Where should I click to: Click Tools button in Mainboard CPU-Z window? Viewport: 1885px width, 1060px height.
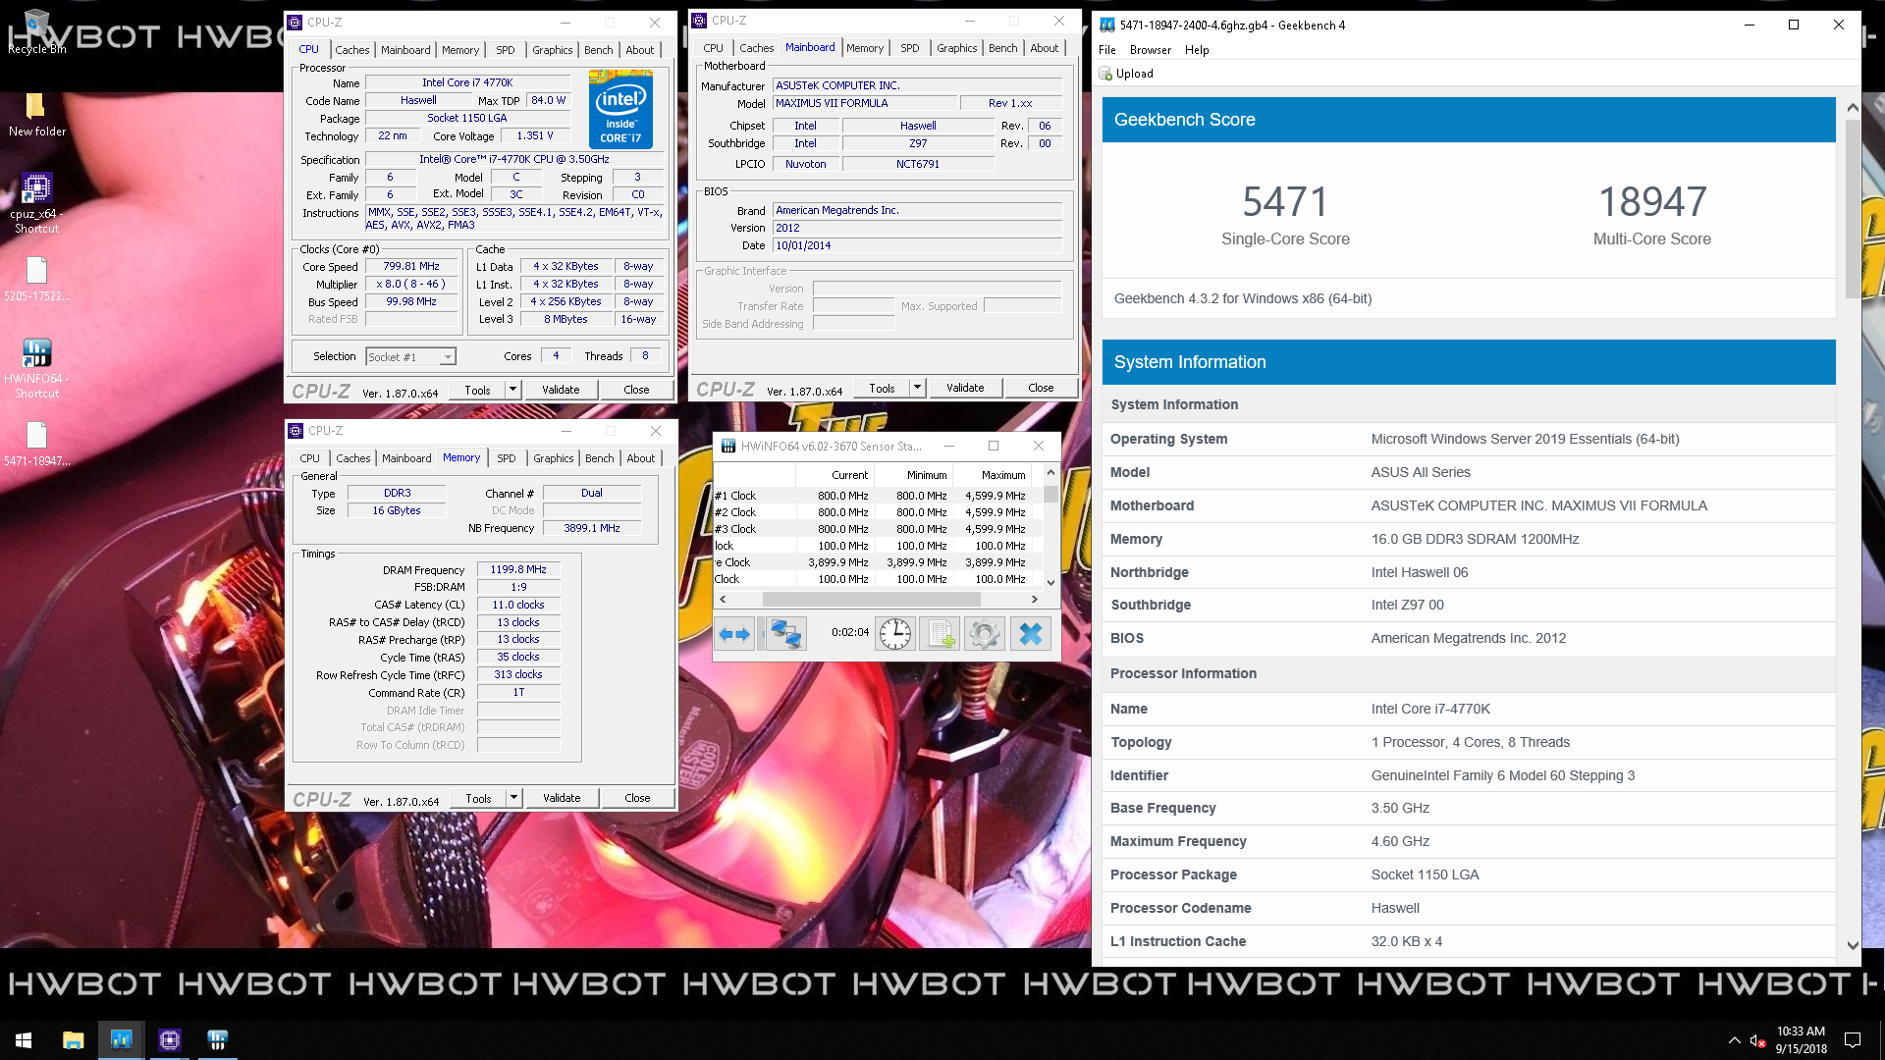pos(882,388)
